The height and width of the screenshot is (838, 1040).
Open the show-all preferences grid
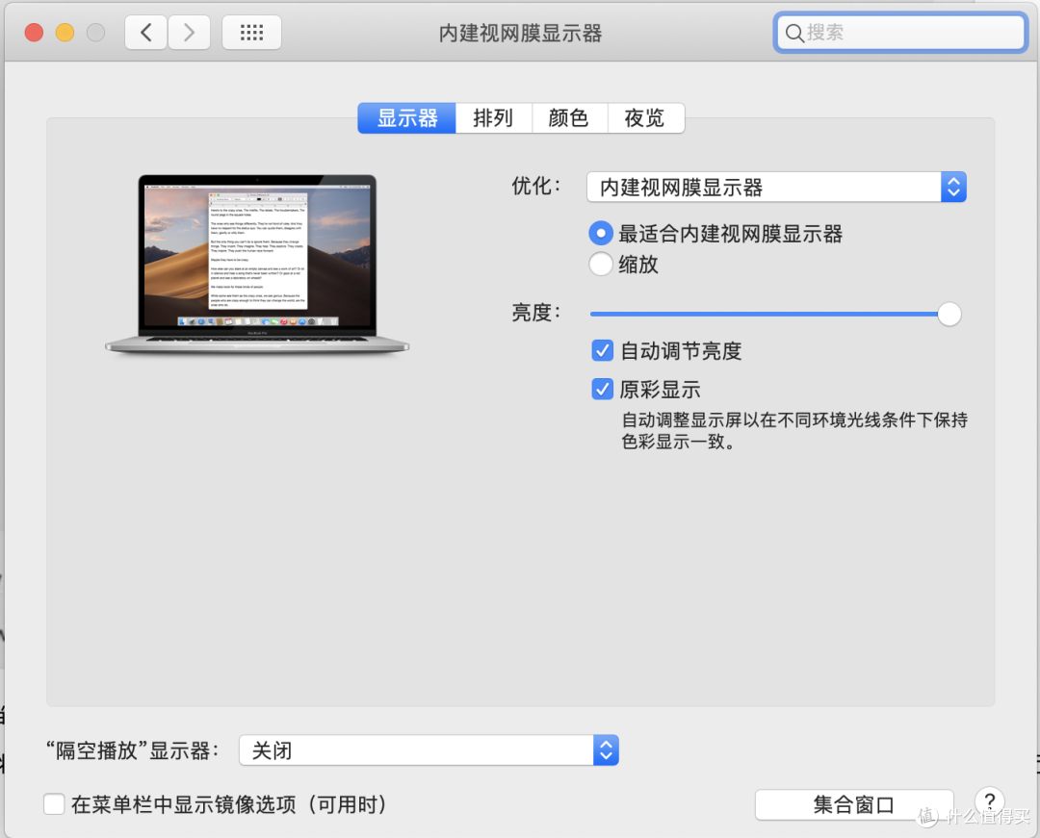coord(251,33)
